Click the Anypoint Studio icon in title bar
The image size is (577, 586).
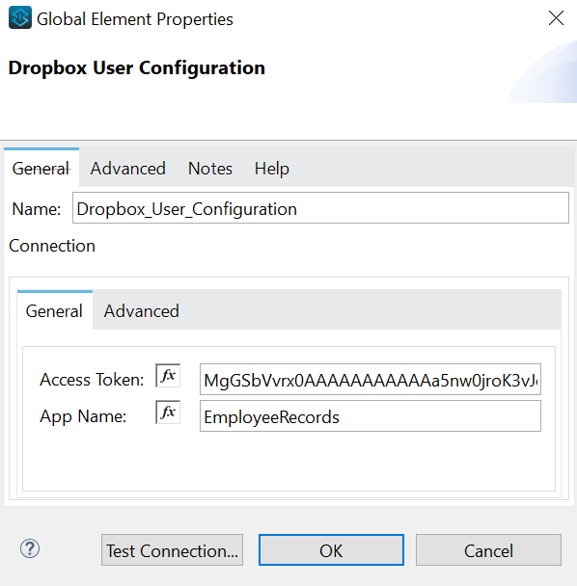[x=20, y=17]
